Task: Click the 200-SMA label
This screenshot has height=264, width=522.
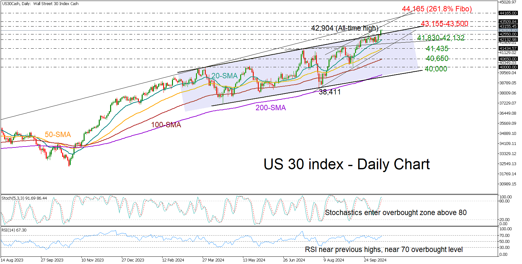Action: pos(270,108)
